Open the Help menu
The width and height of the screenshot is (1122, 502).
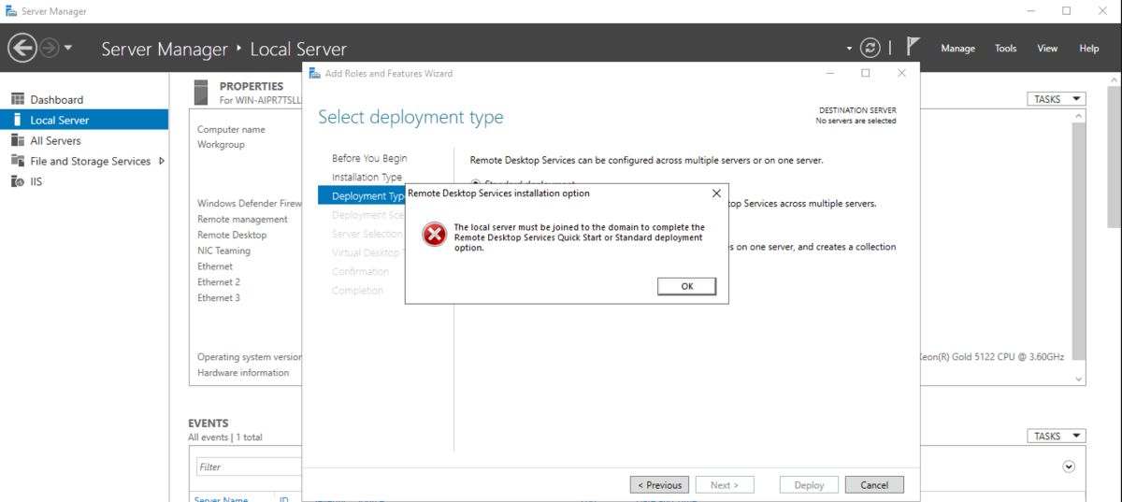click(x=1089, y=49)
